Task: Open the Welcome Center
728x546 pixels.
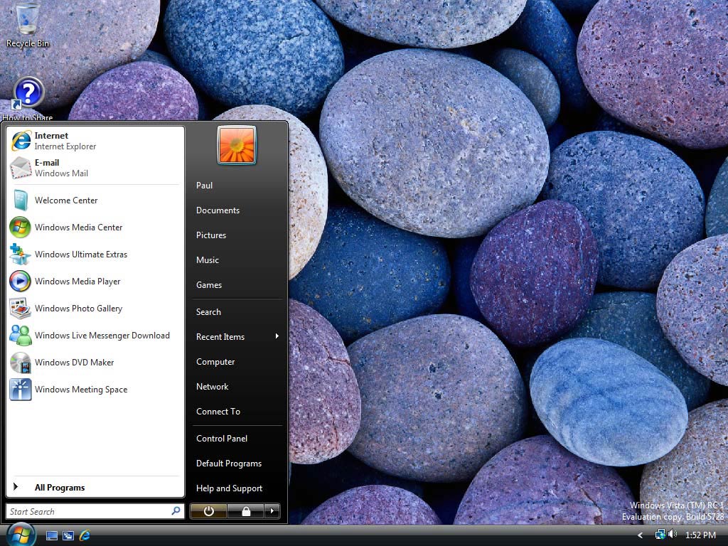Action: coord(95,200)
